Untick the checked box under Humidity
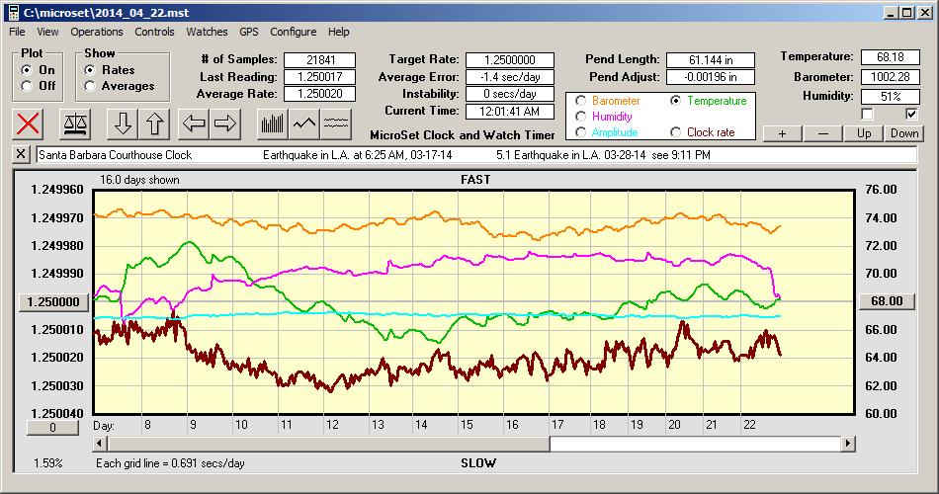This screenshot has width=939, height=494. [911, 114]
